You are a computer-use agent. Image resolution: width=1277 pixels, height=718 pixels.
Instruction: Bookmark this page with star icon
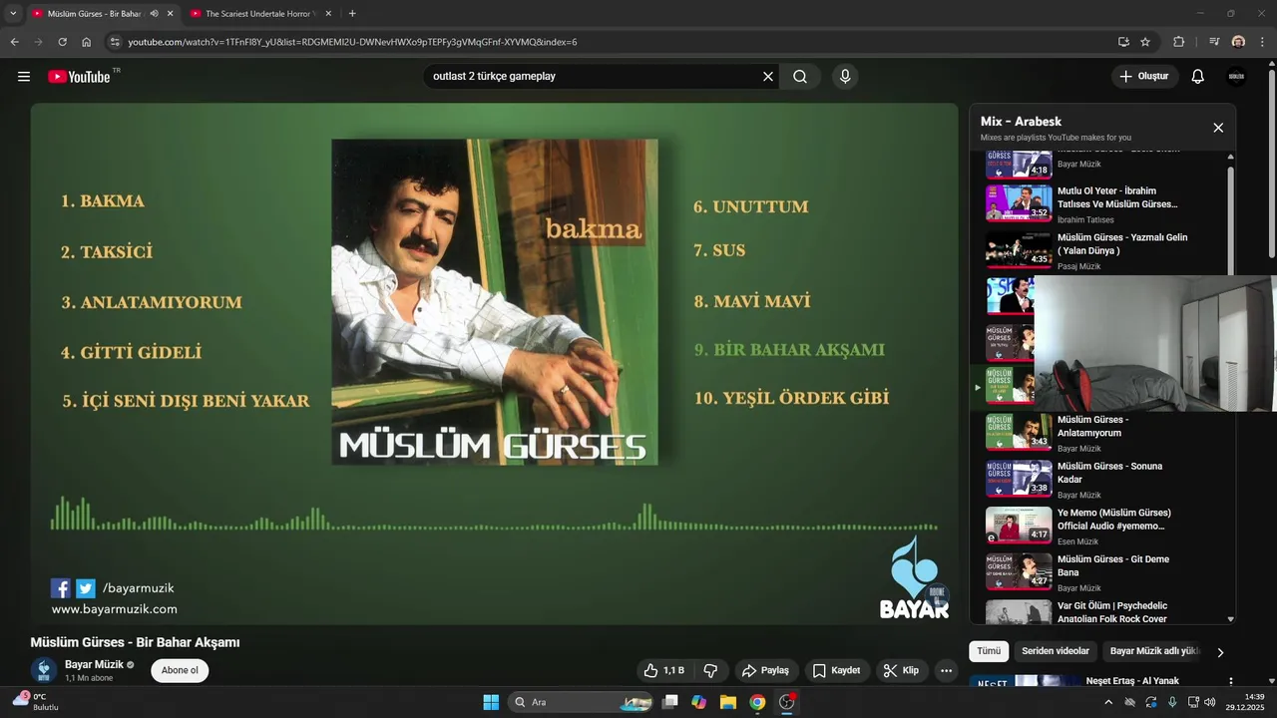1145,42
